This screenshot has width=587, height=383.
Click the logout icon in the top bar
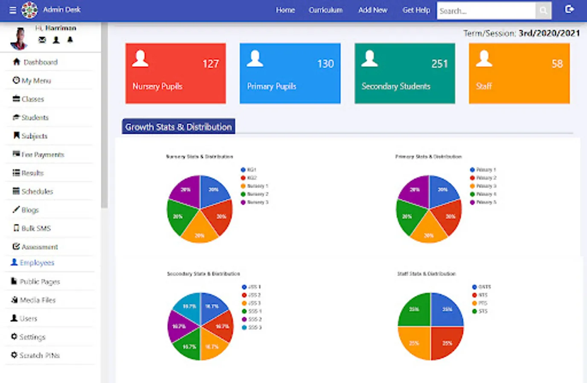pos(569,9)
